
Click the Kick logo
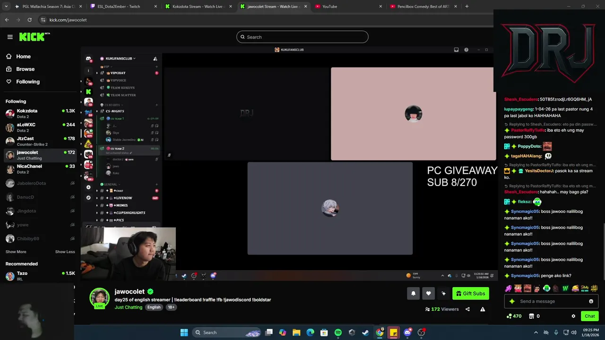pyautogui.click(x=34, y=37)
